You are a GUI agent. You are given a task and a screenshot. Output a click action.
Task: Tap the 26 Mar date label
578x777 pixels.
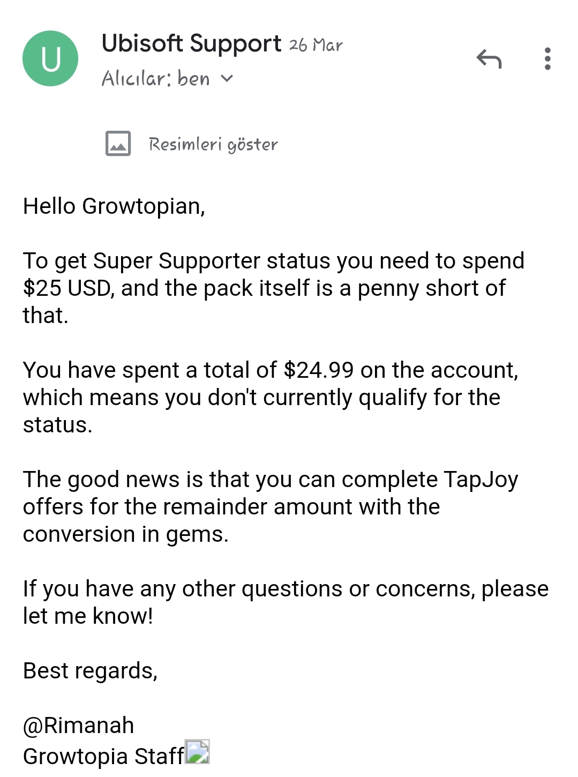[x=316, y=46]
